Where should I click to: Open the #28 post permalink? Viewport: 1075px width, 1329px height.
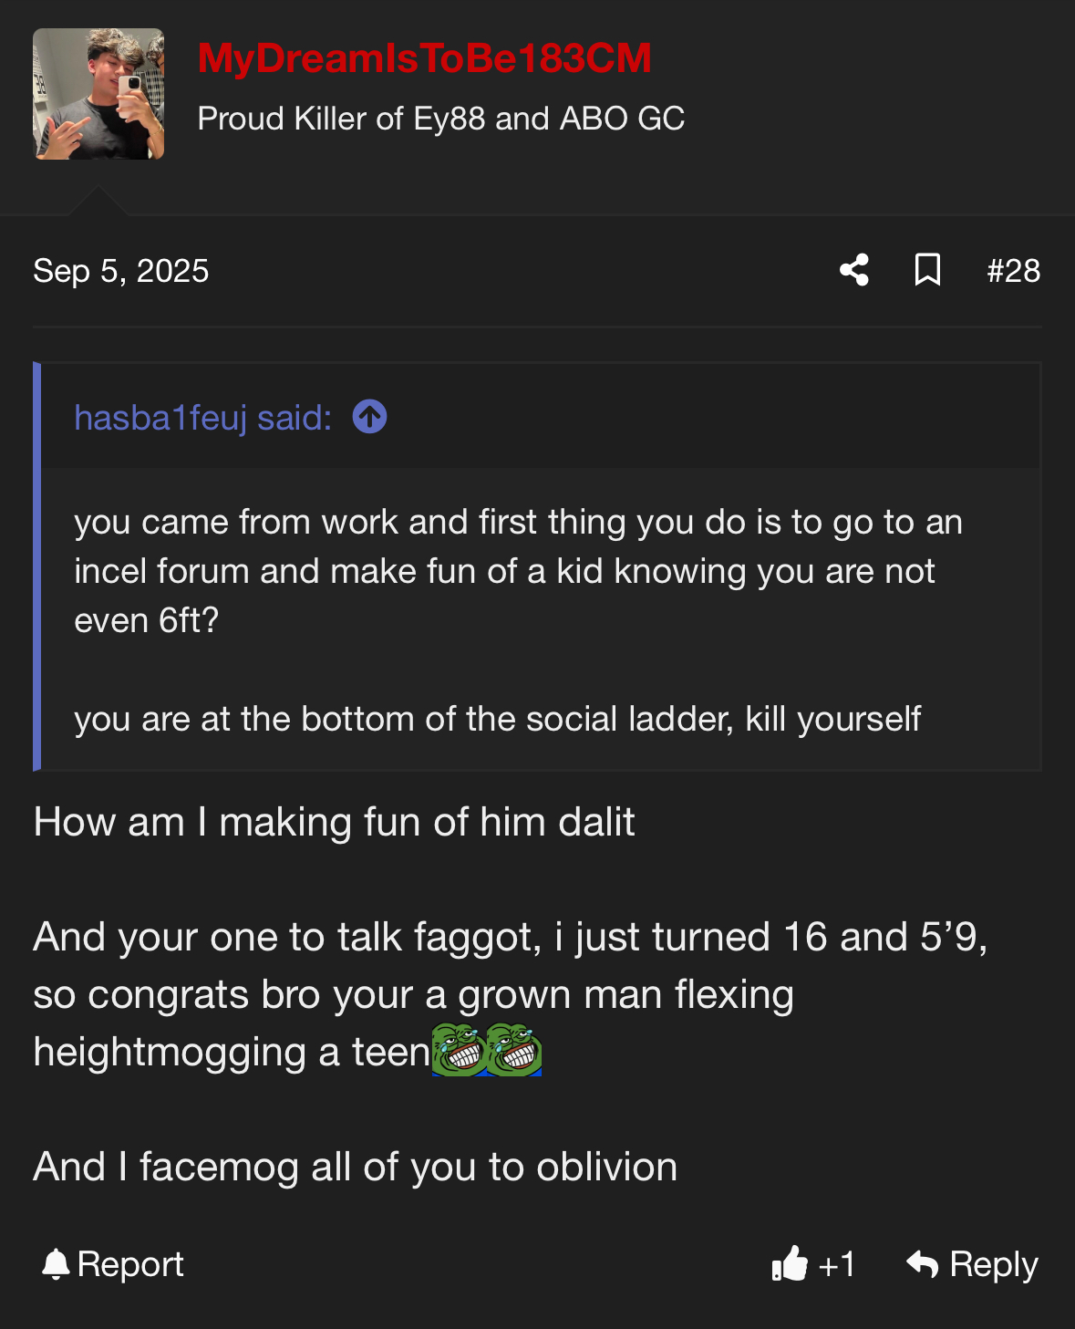click(1013, 271)
